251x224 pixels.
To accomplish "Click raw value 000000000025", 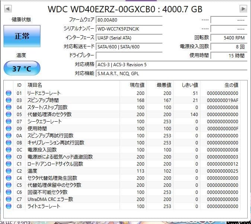I will [x=222, y=171].
